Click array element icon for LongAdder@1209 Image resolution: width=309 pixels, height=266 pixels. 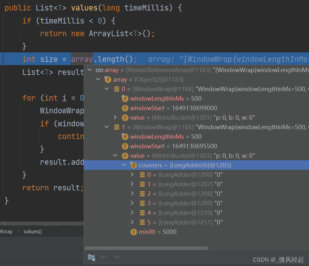click(142, 203)
